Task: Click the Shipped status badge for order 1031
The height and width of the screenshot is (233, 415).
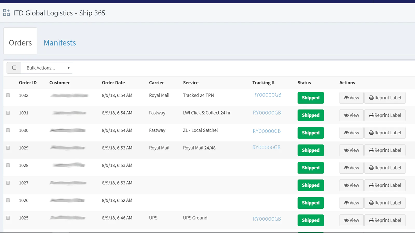Action: (310, 115)
